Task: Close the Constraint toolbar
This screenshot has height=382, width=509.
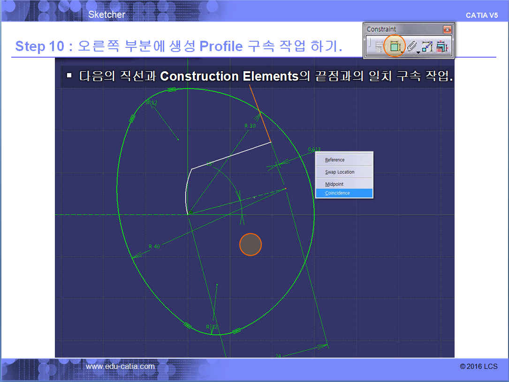Action: (x=447, y=30)
